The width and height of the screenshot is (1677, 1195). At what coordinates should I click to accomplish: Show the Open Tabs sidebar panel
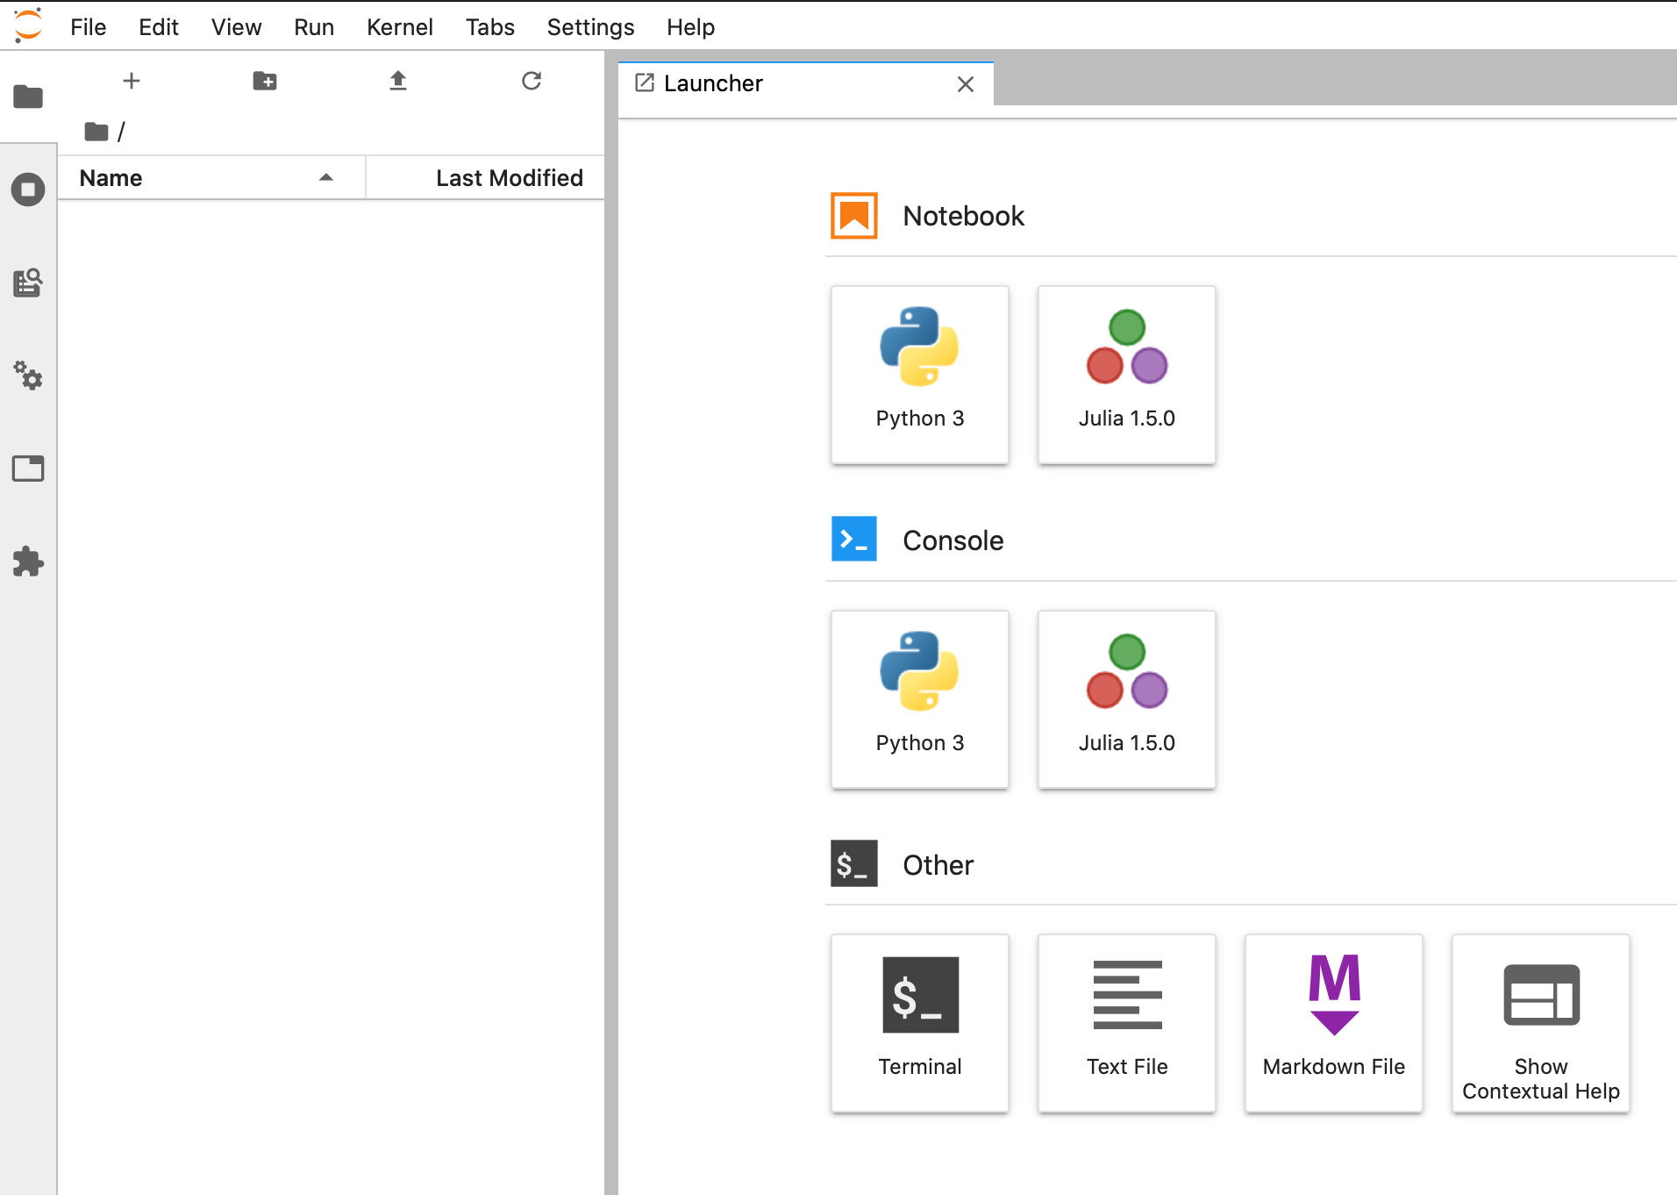tap(28, 469)
